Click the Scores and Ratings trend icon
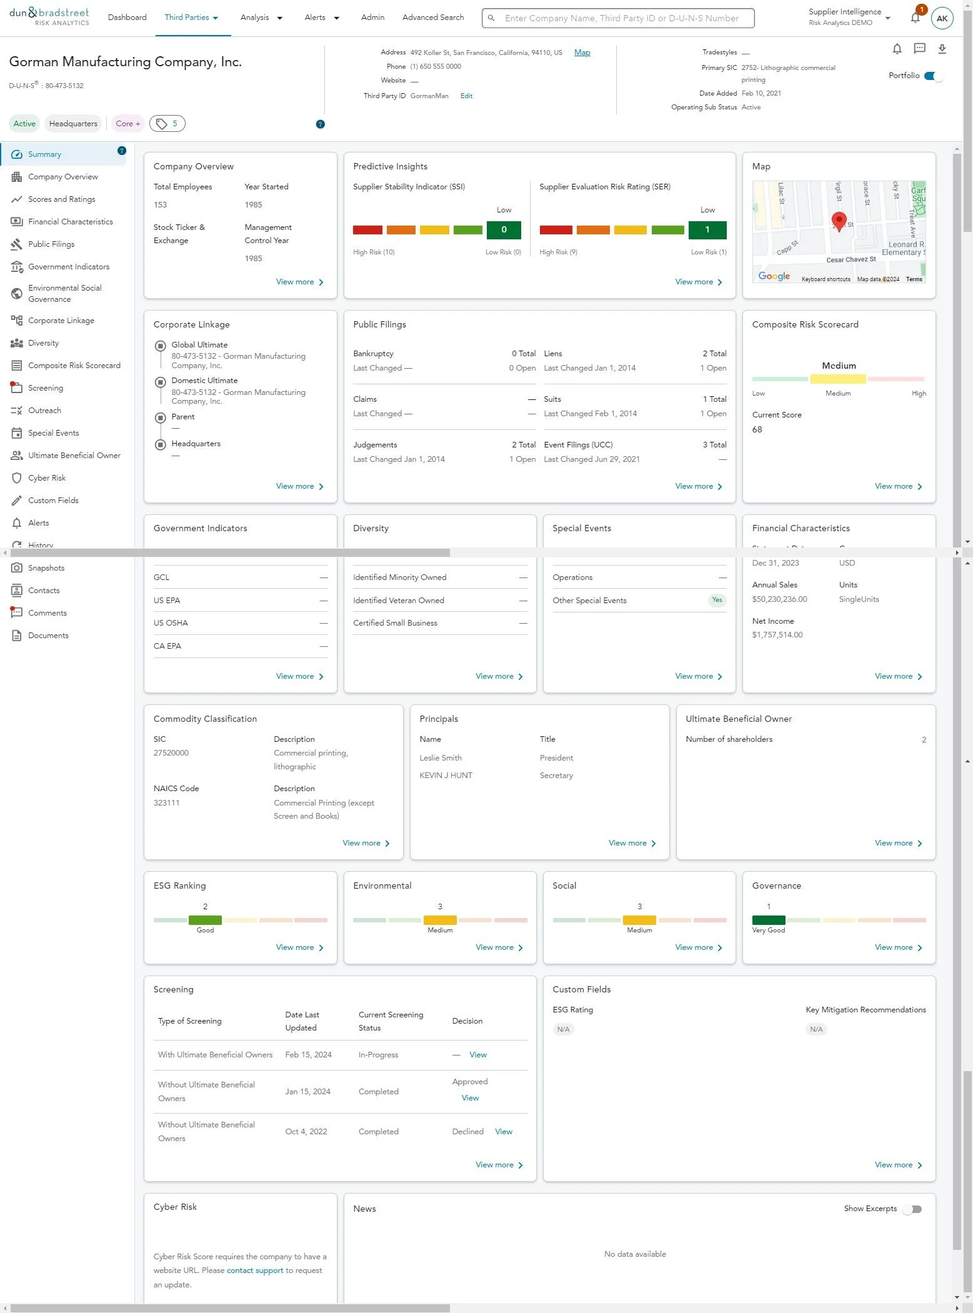 pyautogui.click(x=17, y=199)
